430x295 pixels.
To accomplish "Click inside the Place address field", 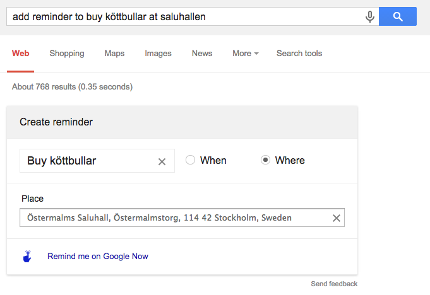I will coord(170,218).
